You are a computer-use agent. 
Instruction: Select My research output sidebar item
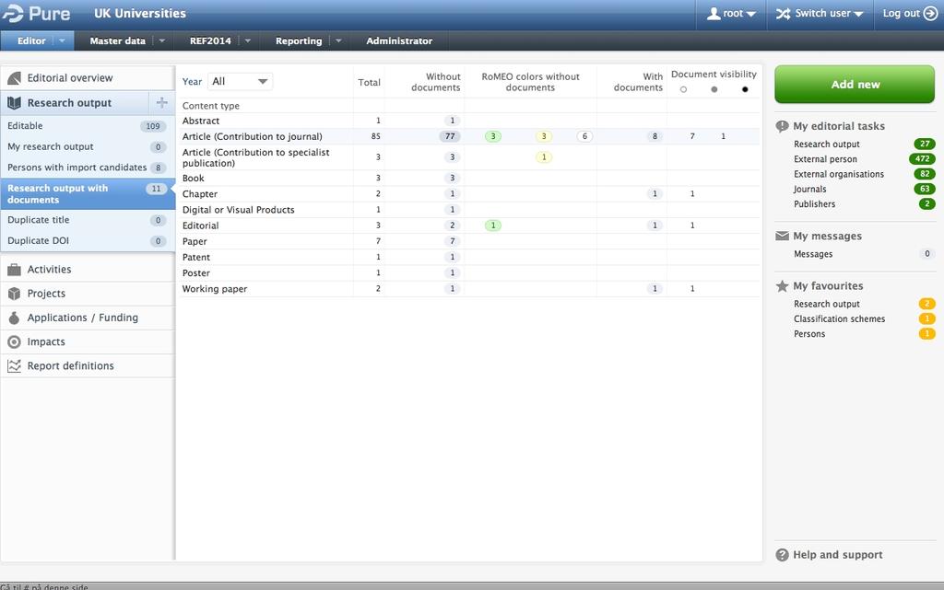[88, 146]
